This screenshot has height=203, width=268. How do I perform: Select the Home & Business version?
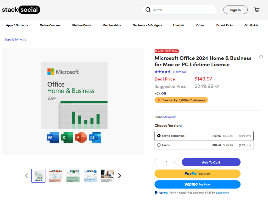(159, 136)
